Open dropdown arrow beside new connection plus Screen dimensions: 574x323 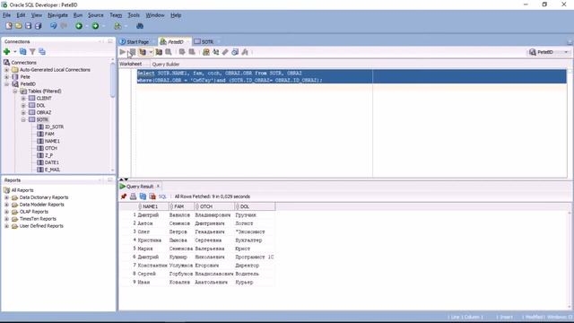[14, 52]
